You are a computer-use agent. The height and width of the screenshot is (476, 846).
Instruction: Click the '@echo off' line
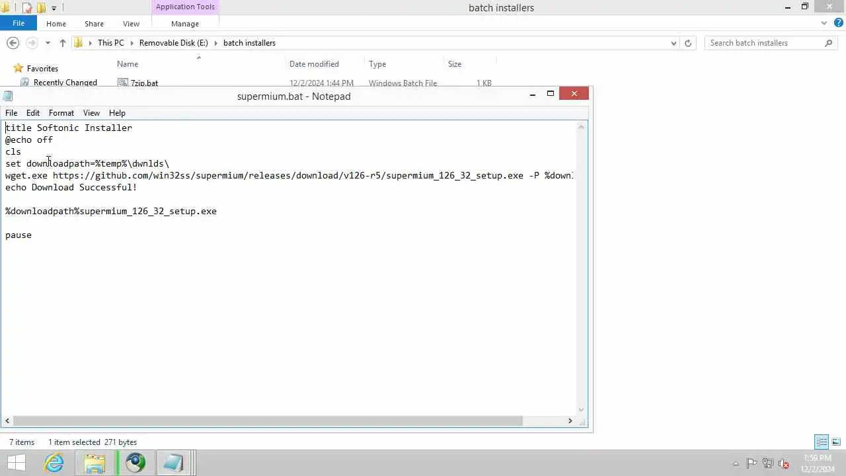[29, 139]
